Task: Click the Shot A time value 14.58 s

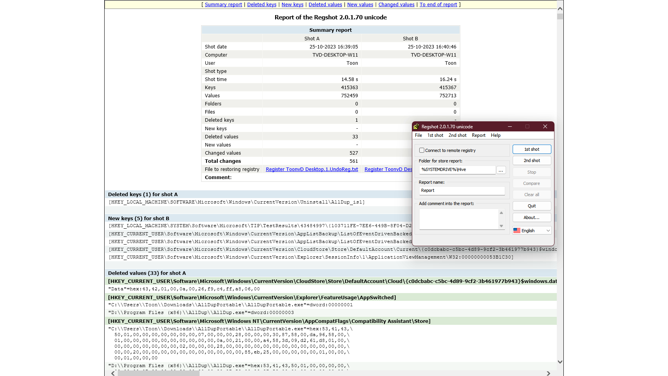Action: (x=349, y=79)
